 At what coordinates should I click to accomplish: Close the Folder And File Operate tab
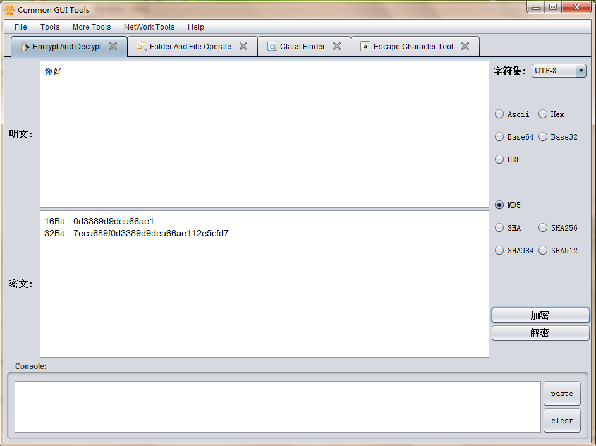(x=243, y=46)
